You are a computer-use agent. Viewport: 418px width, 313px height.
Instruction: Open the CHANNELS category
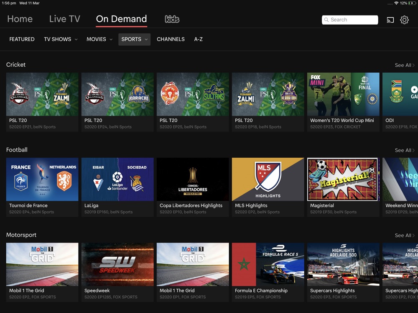pyautogui.click(x=171, y=39)
